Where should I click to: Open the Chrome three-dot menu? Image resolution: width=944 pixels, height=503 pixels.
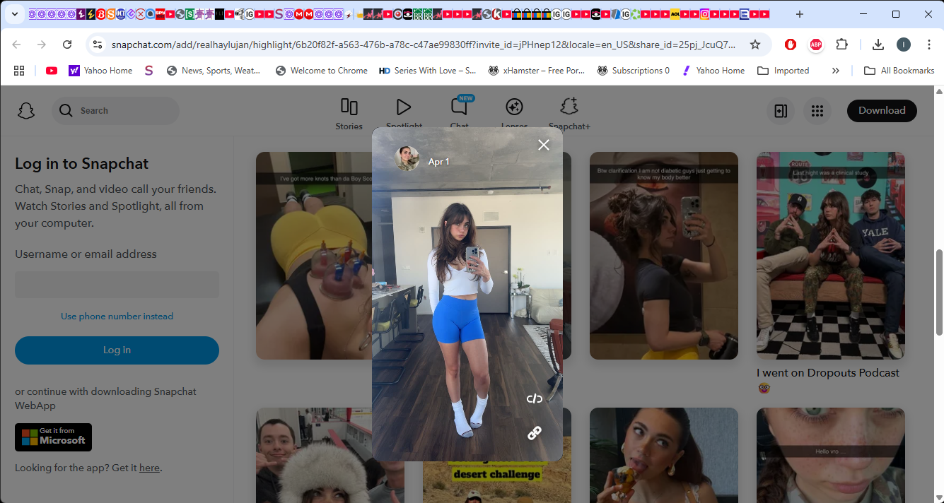[929, 45]
